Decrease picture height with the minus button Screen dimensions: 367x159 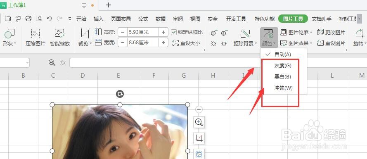(123, 32)
